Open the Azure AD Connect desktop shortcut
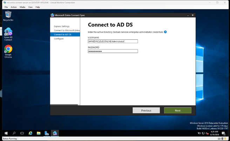 pyautogui.click(x=8, y=33)
